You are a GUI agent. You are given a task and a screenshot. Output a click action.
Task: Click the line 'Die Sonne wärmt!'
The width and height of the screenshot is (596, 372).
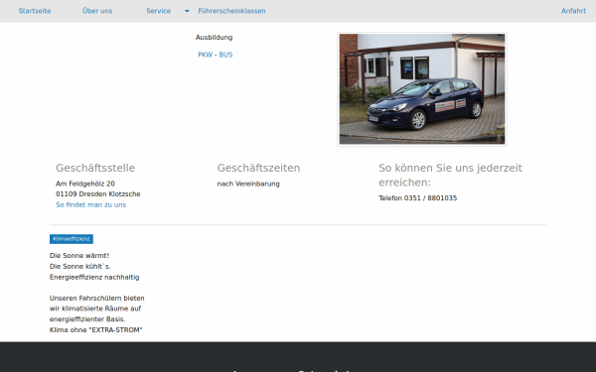coord(79,256)
